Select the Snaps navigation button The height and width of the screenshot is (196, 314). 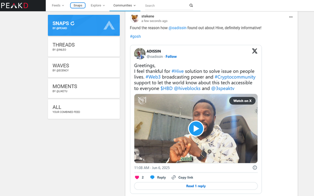pyautogui.click(x=78, y=5)
